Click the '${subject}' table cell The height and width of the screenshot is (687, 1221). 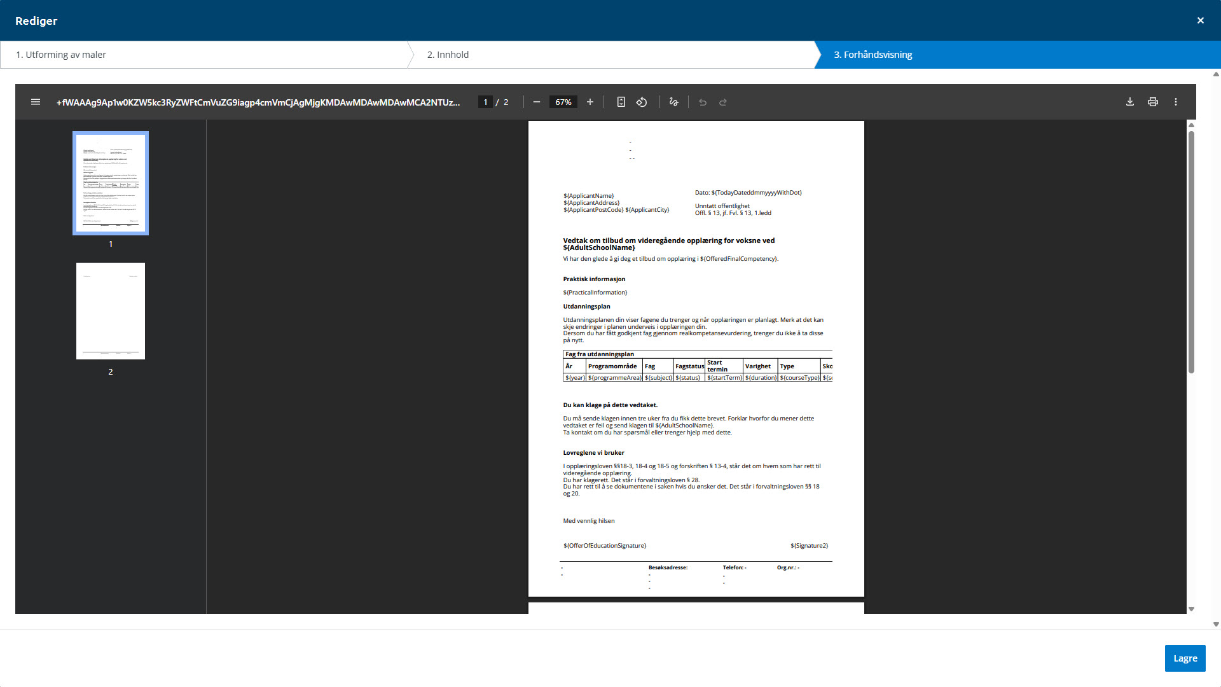click(658, 378)
